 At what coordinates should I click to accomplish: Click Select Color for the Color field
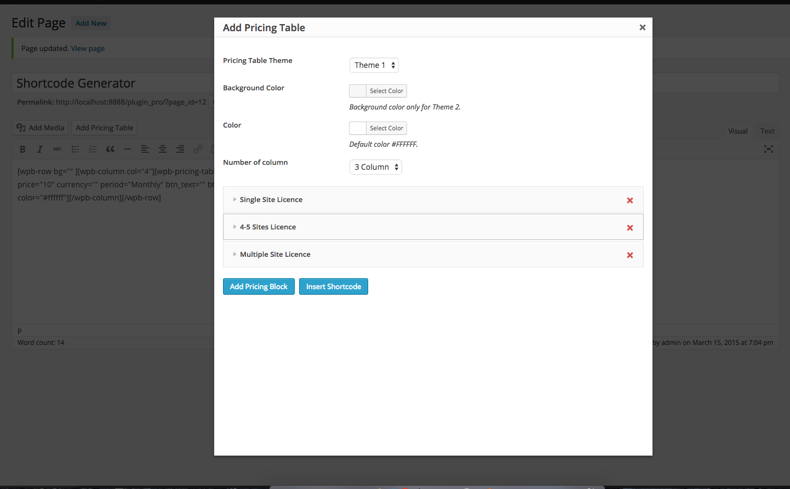pyautogui.click(x=386, y=128)
